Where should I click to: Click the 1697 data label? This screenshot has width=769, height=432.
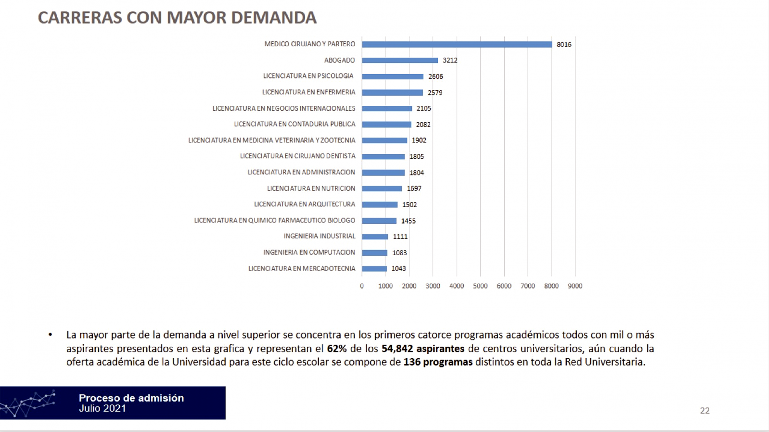(414, 188)
